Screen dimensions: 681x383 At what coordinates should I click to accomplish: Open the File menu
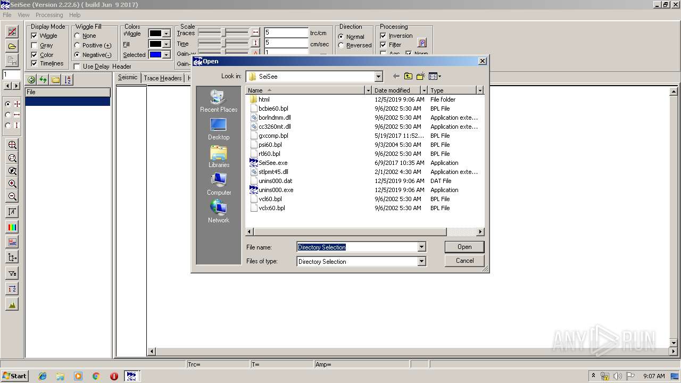7,15
